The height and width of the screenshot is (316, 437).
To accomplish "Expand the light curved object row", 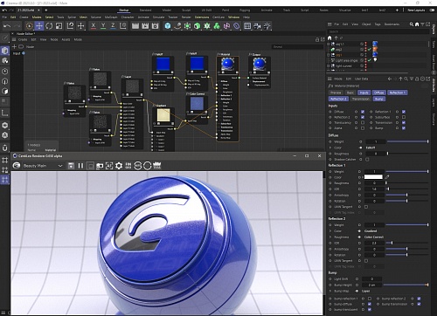I will [x=329, y=66].
